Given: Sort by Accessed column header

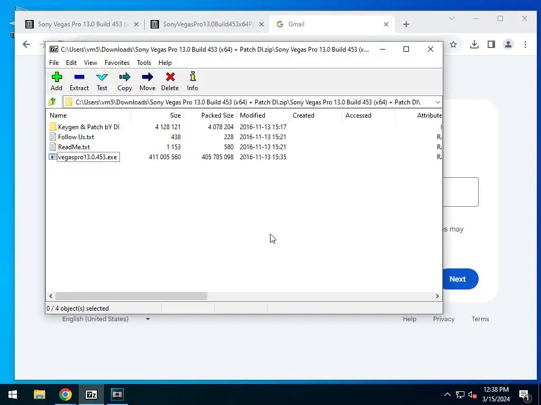Looking at the screenshot, I should point(368,115).
